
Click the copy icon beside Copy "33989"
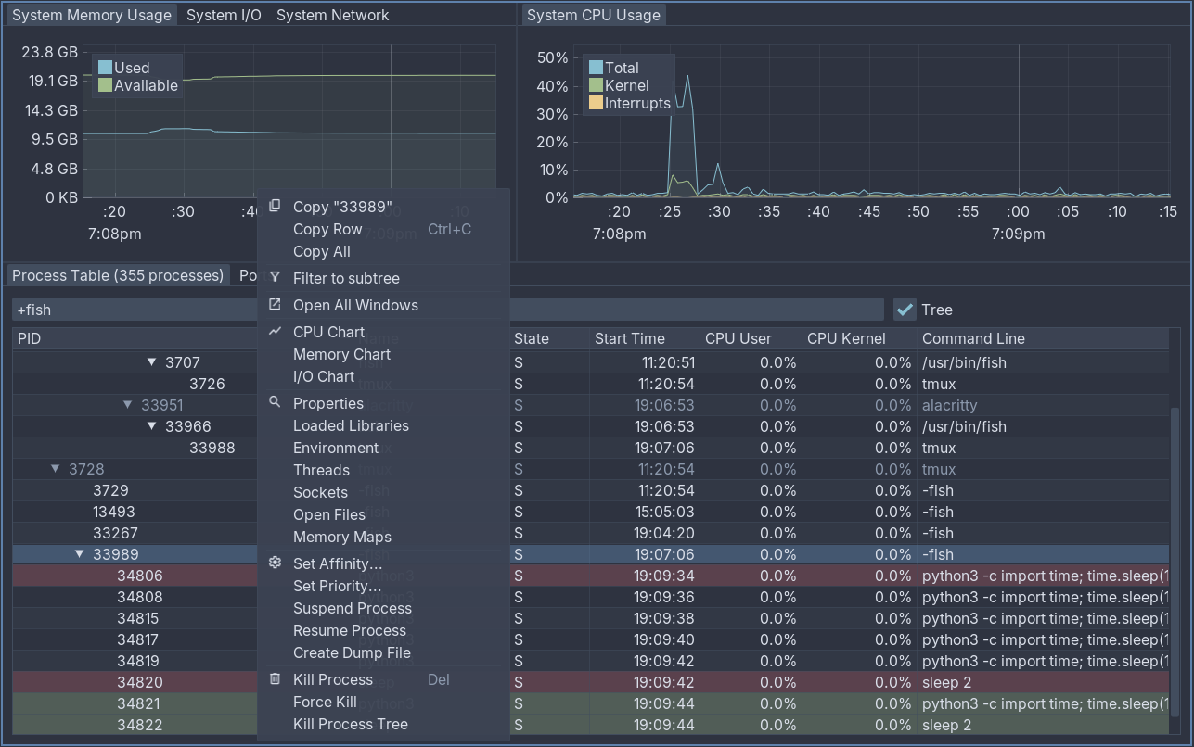275,206
